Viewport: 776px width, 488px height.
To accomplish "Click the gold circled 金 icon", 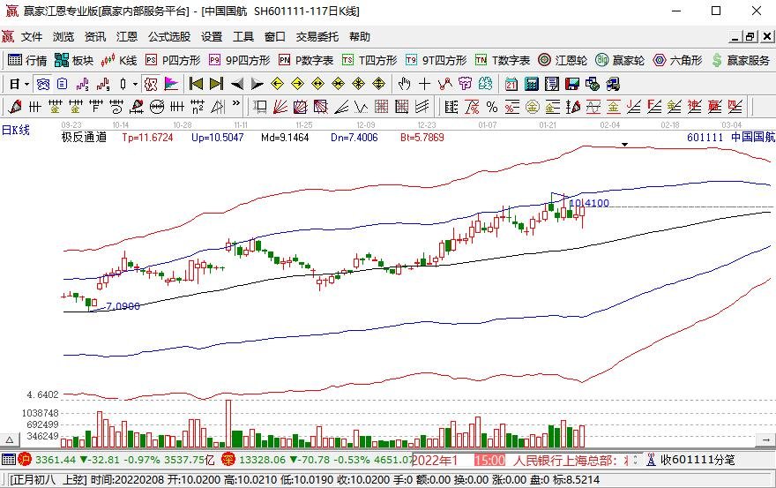I will (532, 107).
